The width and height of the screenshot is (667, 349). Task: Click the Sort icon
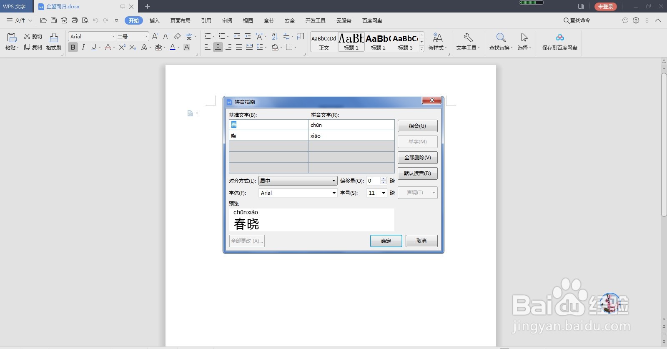(x=274, y=37)
